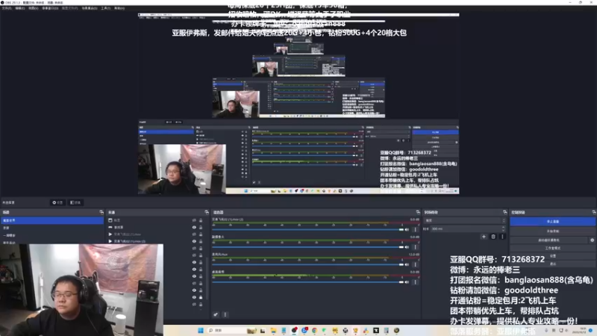Toggle 工作室模式 studio mode button
This screenshot has height=336, width=597.
[x=552, y=248]
